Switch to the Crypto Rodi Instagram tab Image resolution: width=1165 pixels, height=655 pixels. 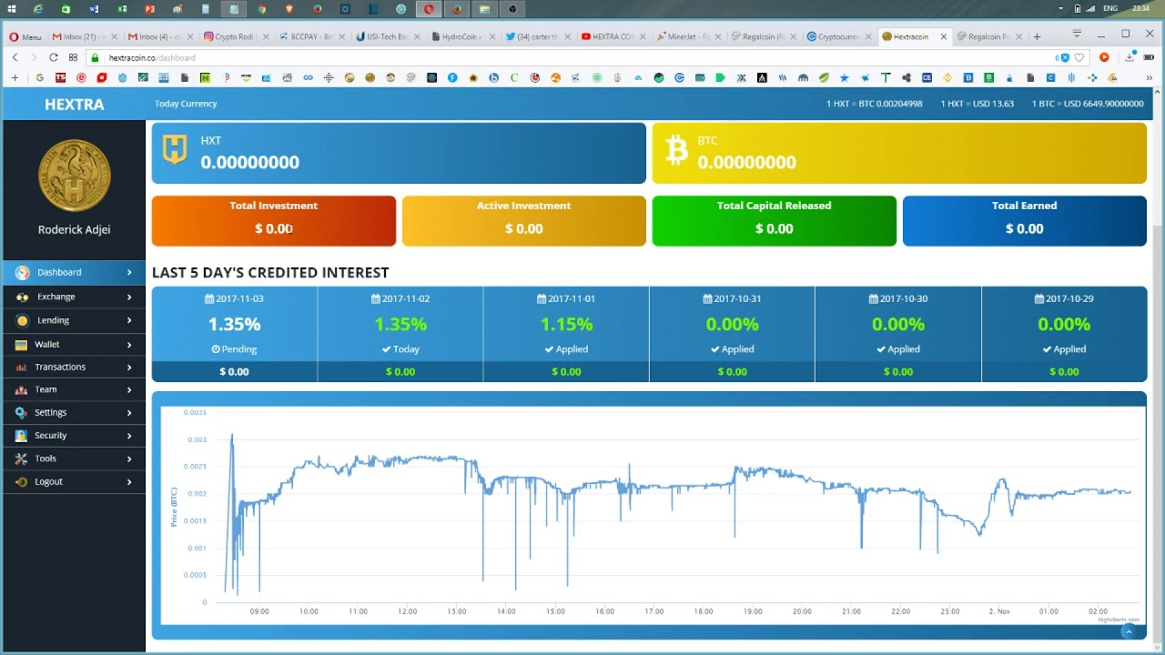(x=236, y=37)
